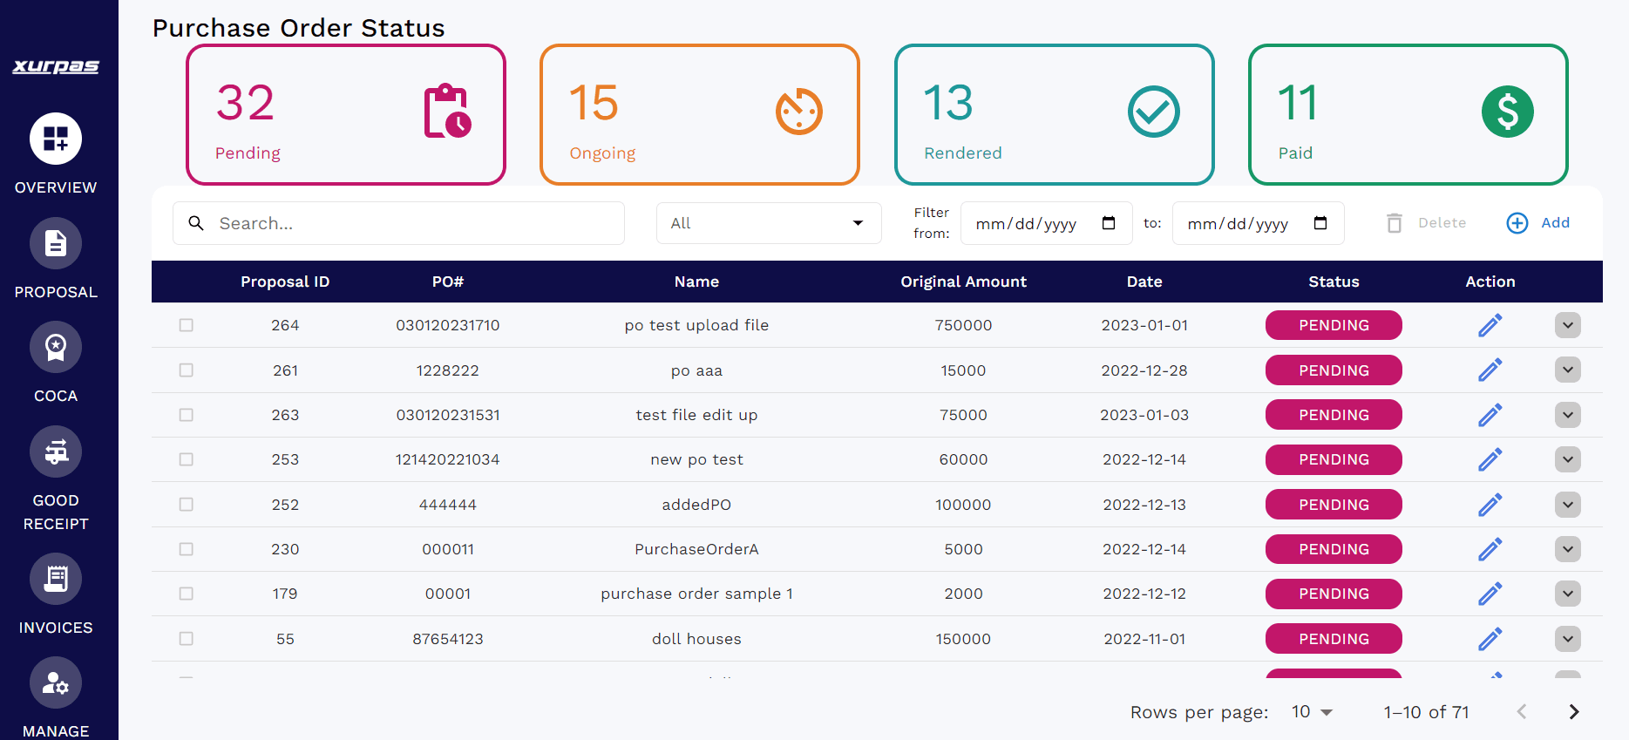1629x740 pixels.
Task: Open calendar picker for Filter from date
Action: pos(1109,223)
